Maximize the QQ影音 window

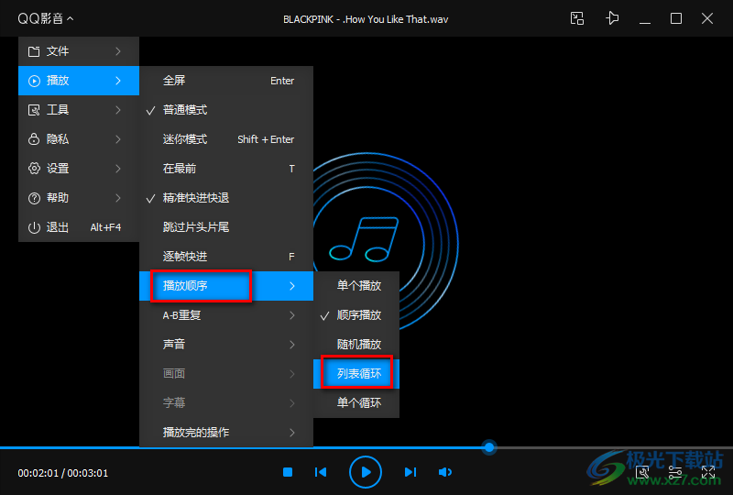tap(676, 18)
